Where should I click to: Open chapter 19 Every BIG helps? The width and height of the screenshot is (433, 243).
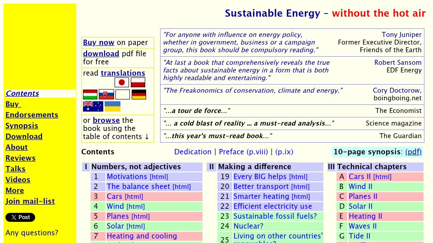click(x=260, y=176)
